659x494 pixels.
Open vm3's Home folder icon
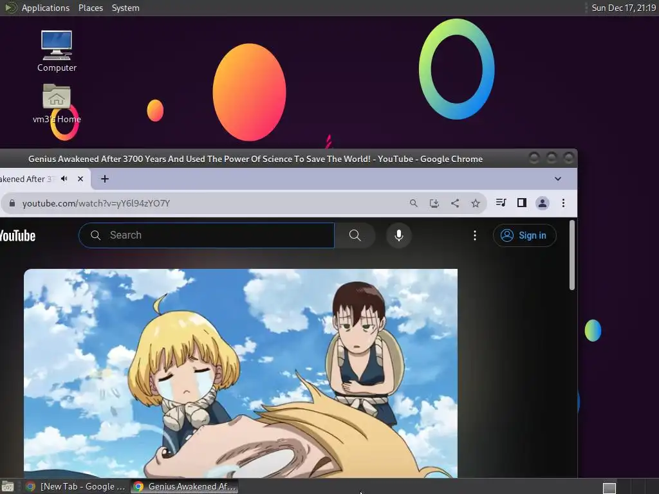point(57,104)
